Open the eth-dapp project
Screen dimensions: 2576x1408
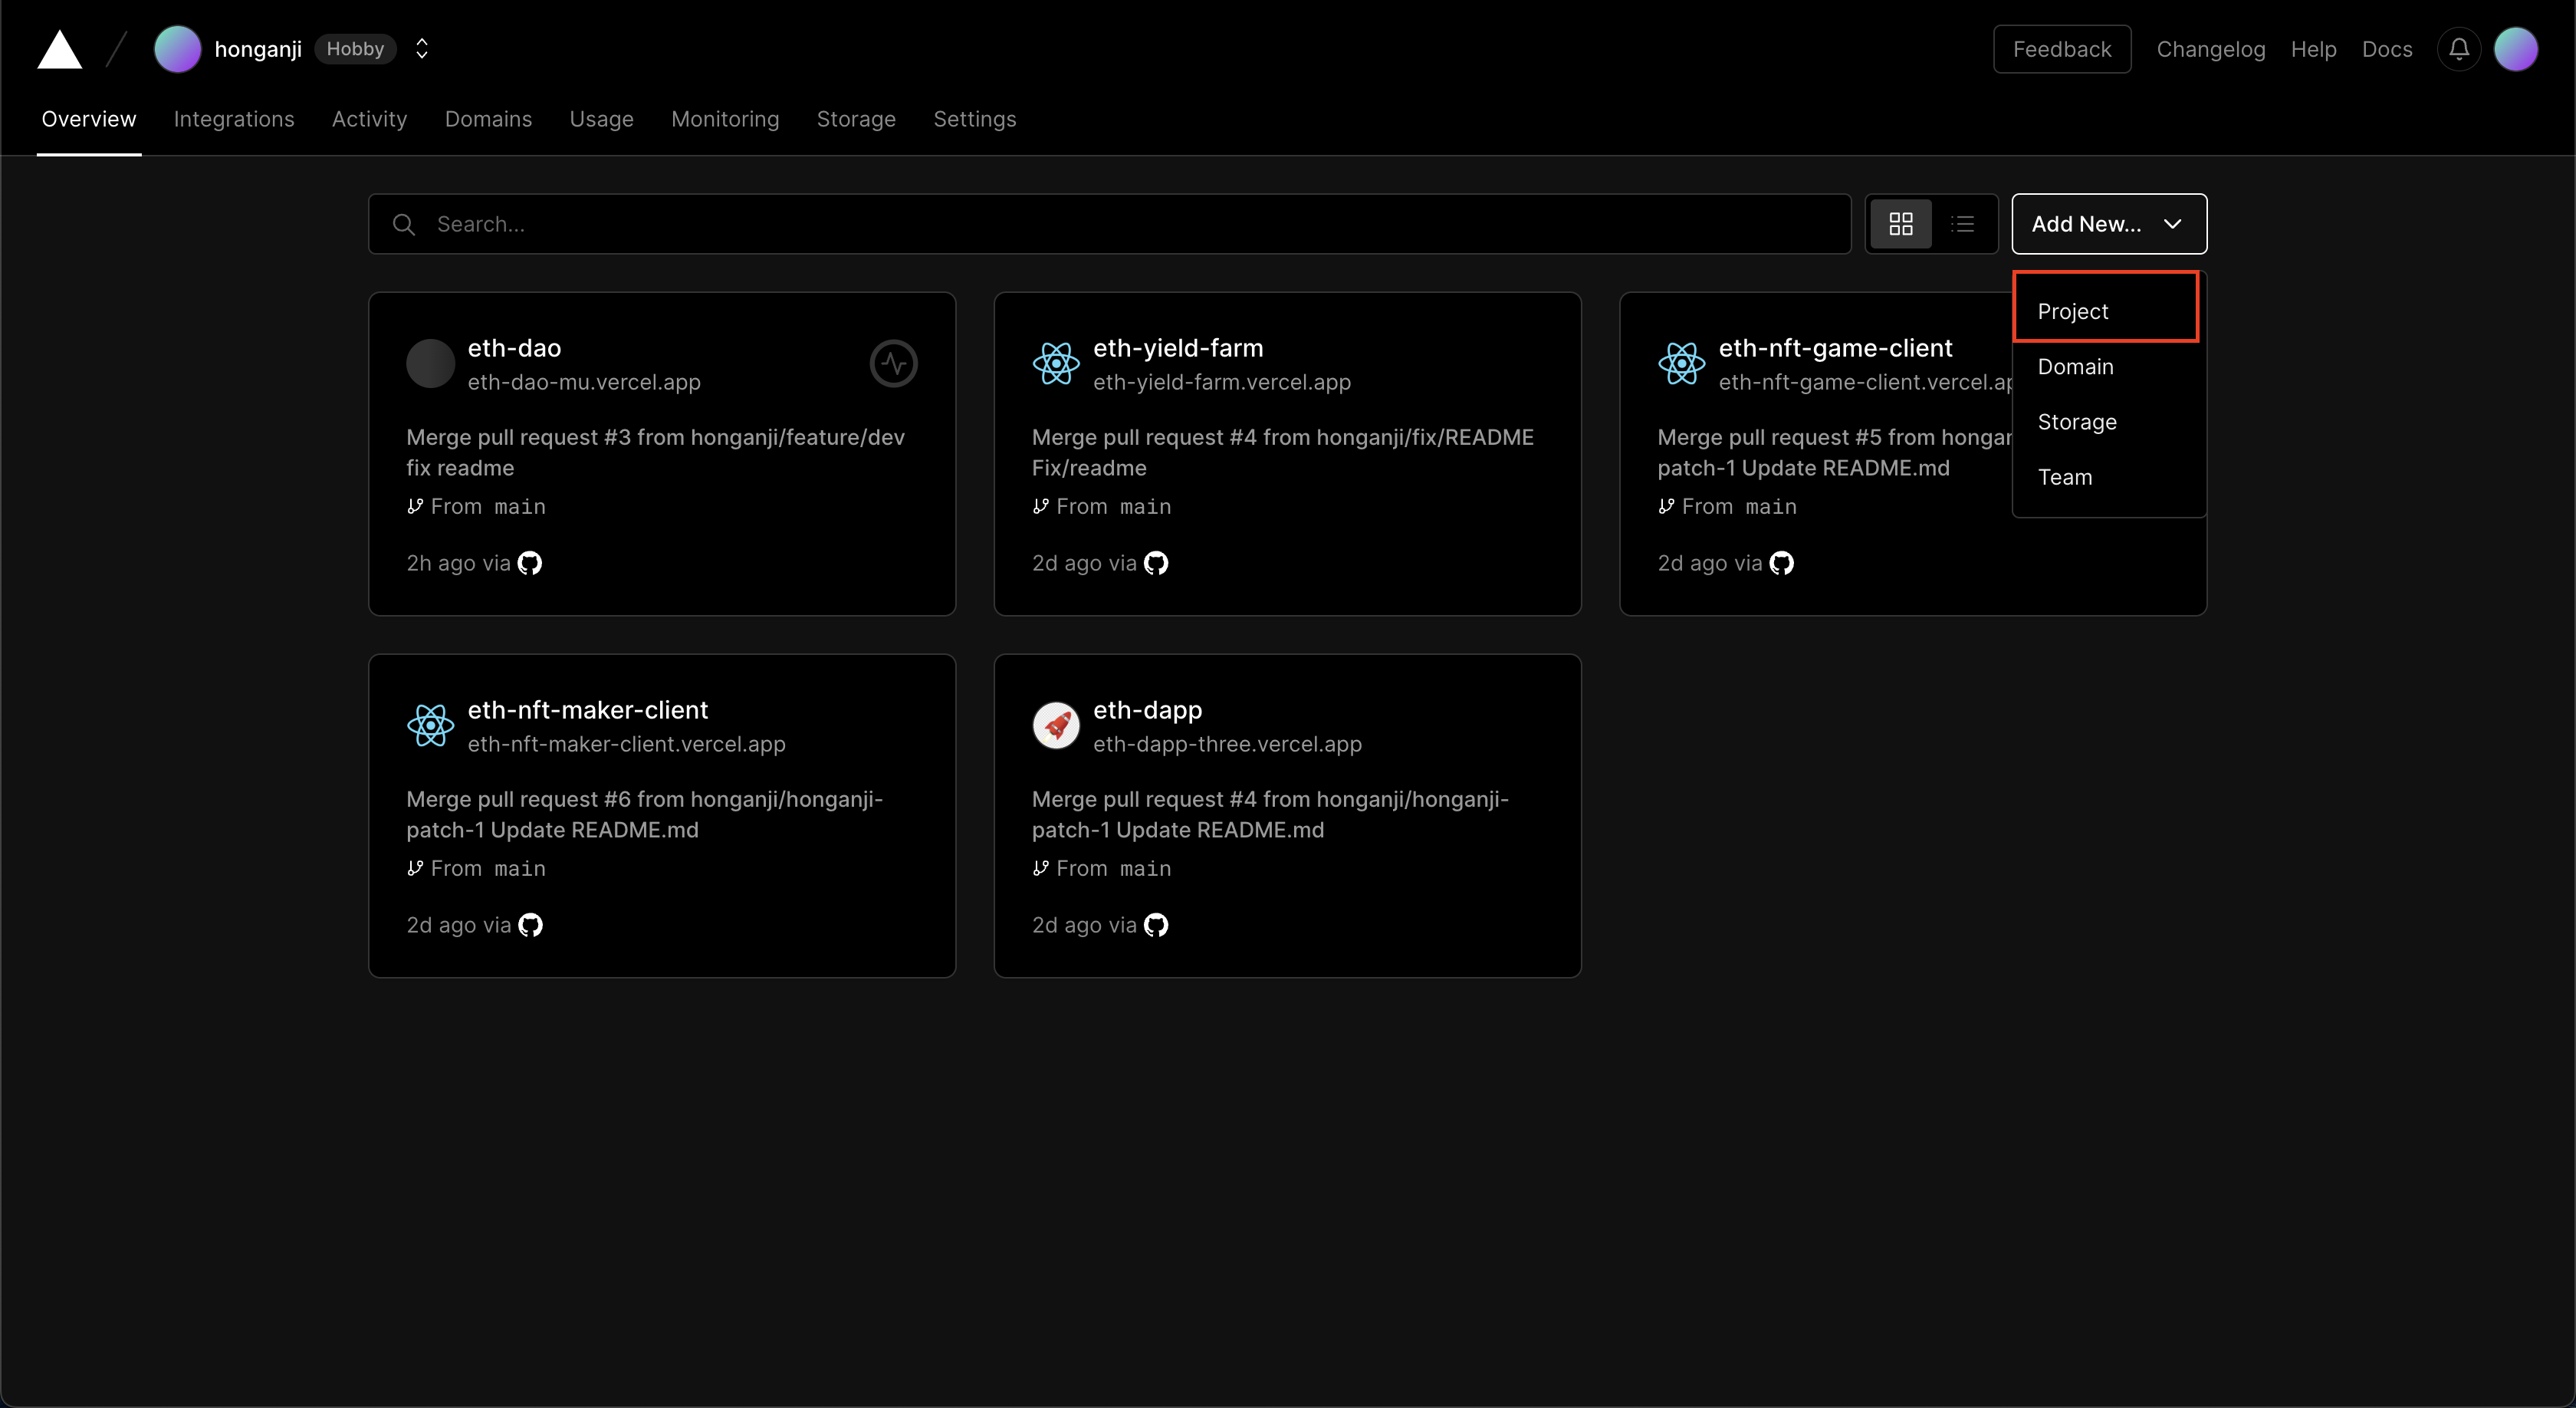coord(1148,710)
